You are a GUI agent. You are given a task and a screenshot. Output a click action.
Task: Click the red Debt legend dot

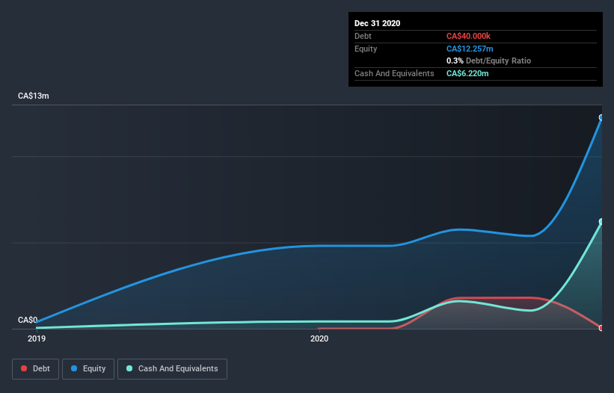(24, 368)
